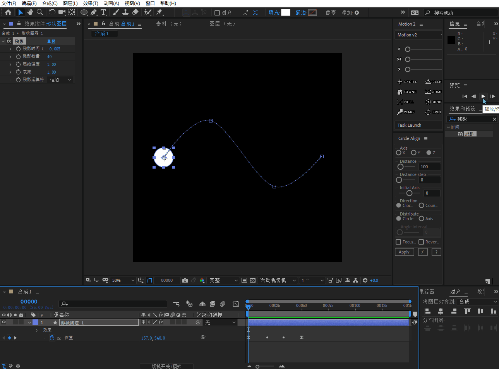Click the Distance slider handle in Circle Align
499x369 pixels.
[400, 167]
